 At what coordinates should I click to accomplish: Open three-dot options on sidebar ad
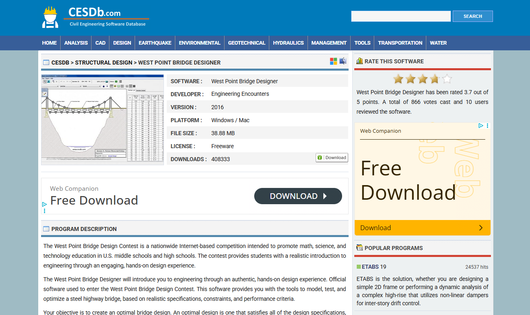[487, 126]
